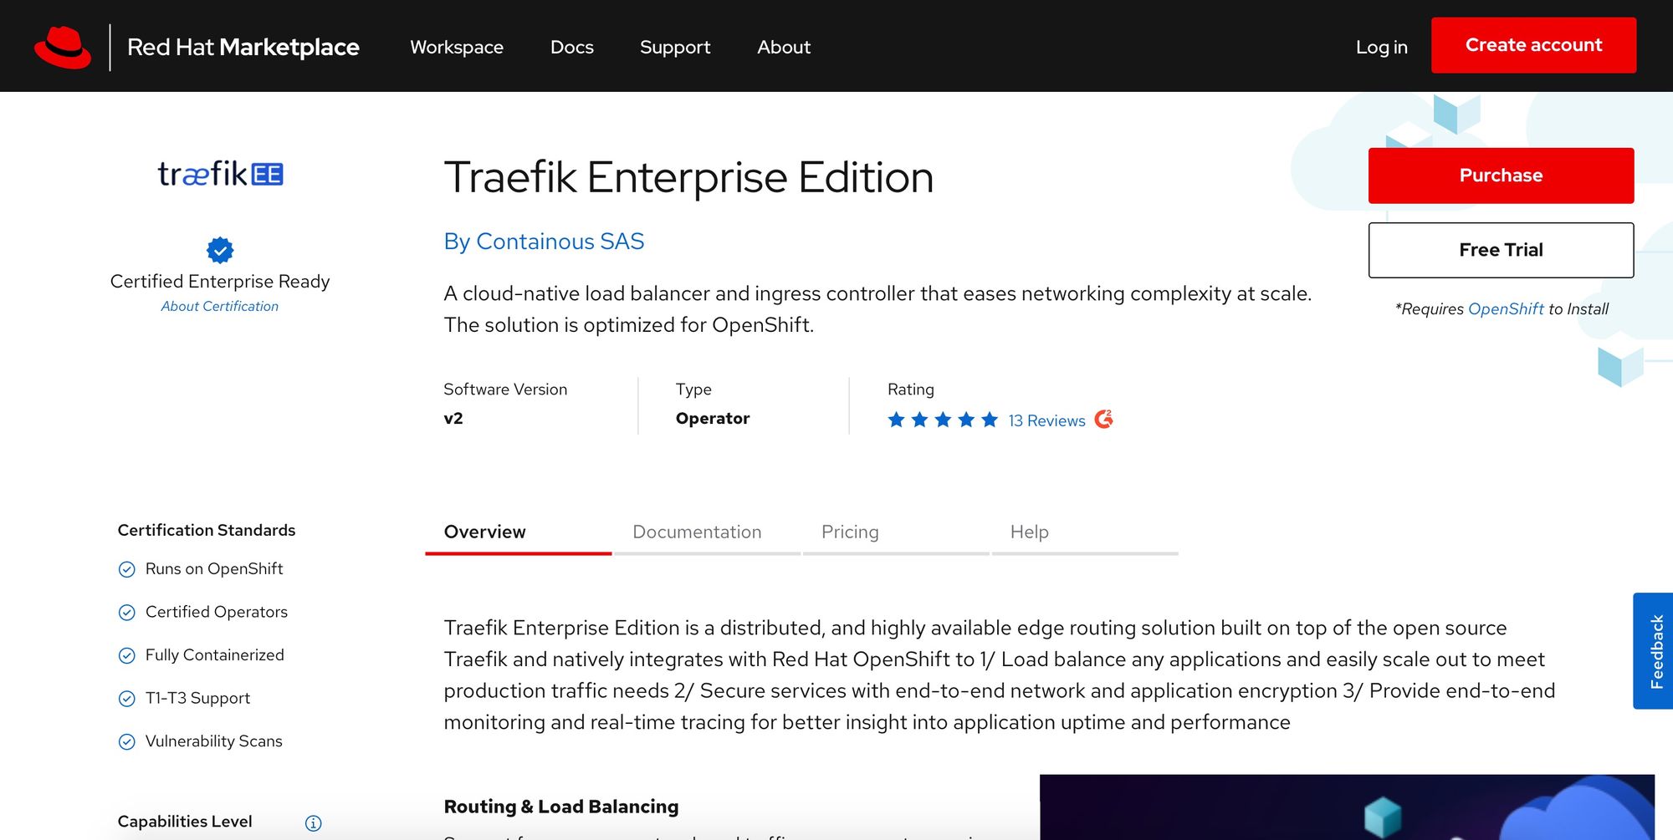The image size is (1673, 840).
Task: Click the Routing & Load Balancing heading
Action: [561, 807]
